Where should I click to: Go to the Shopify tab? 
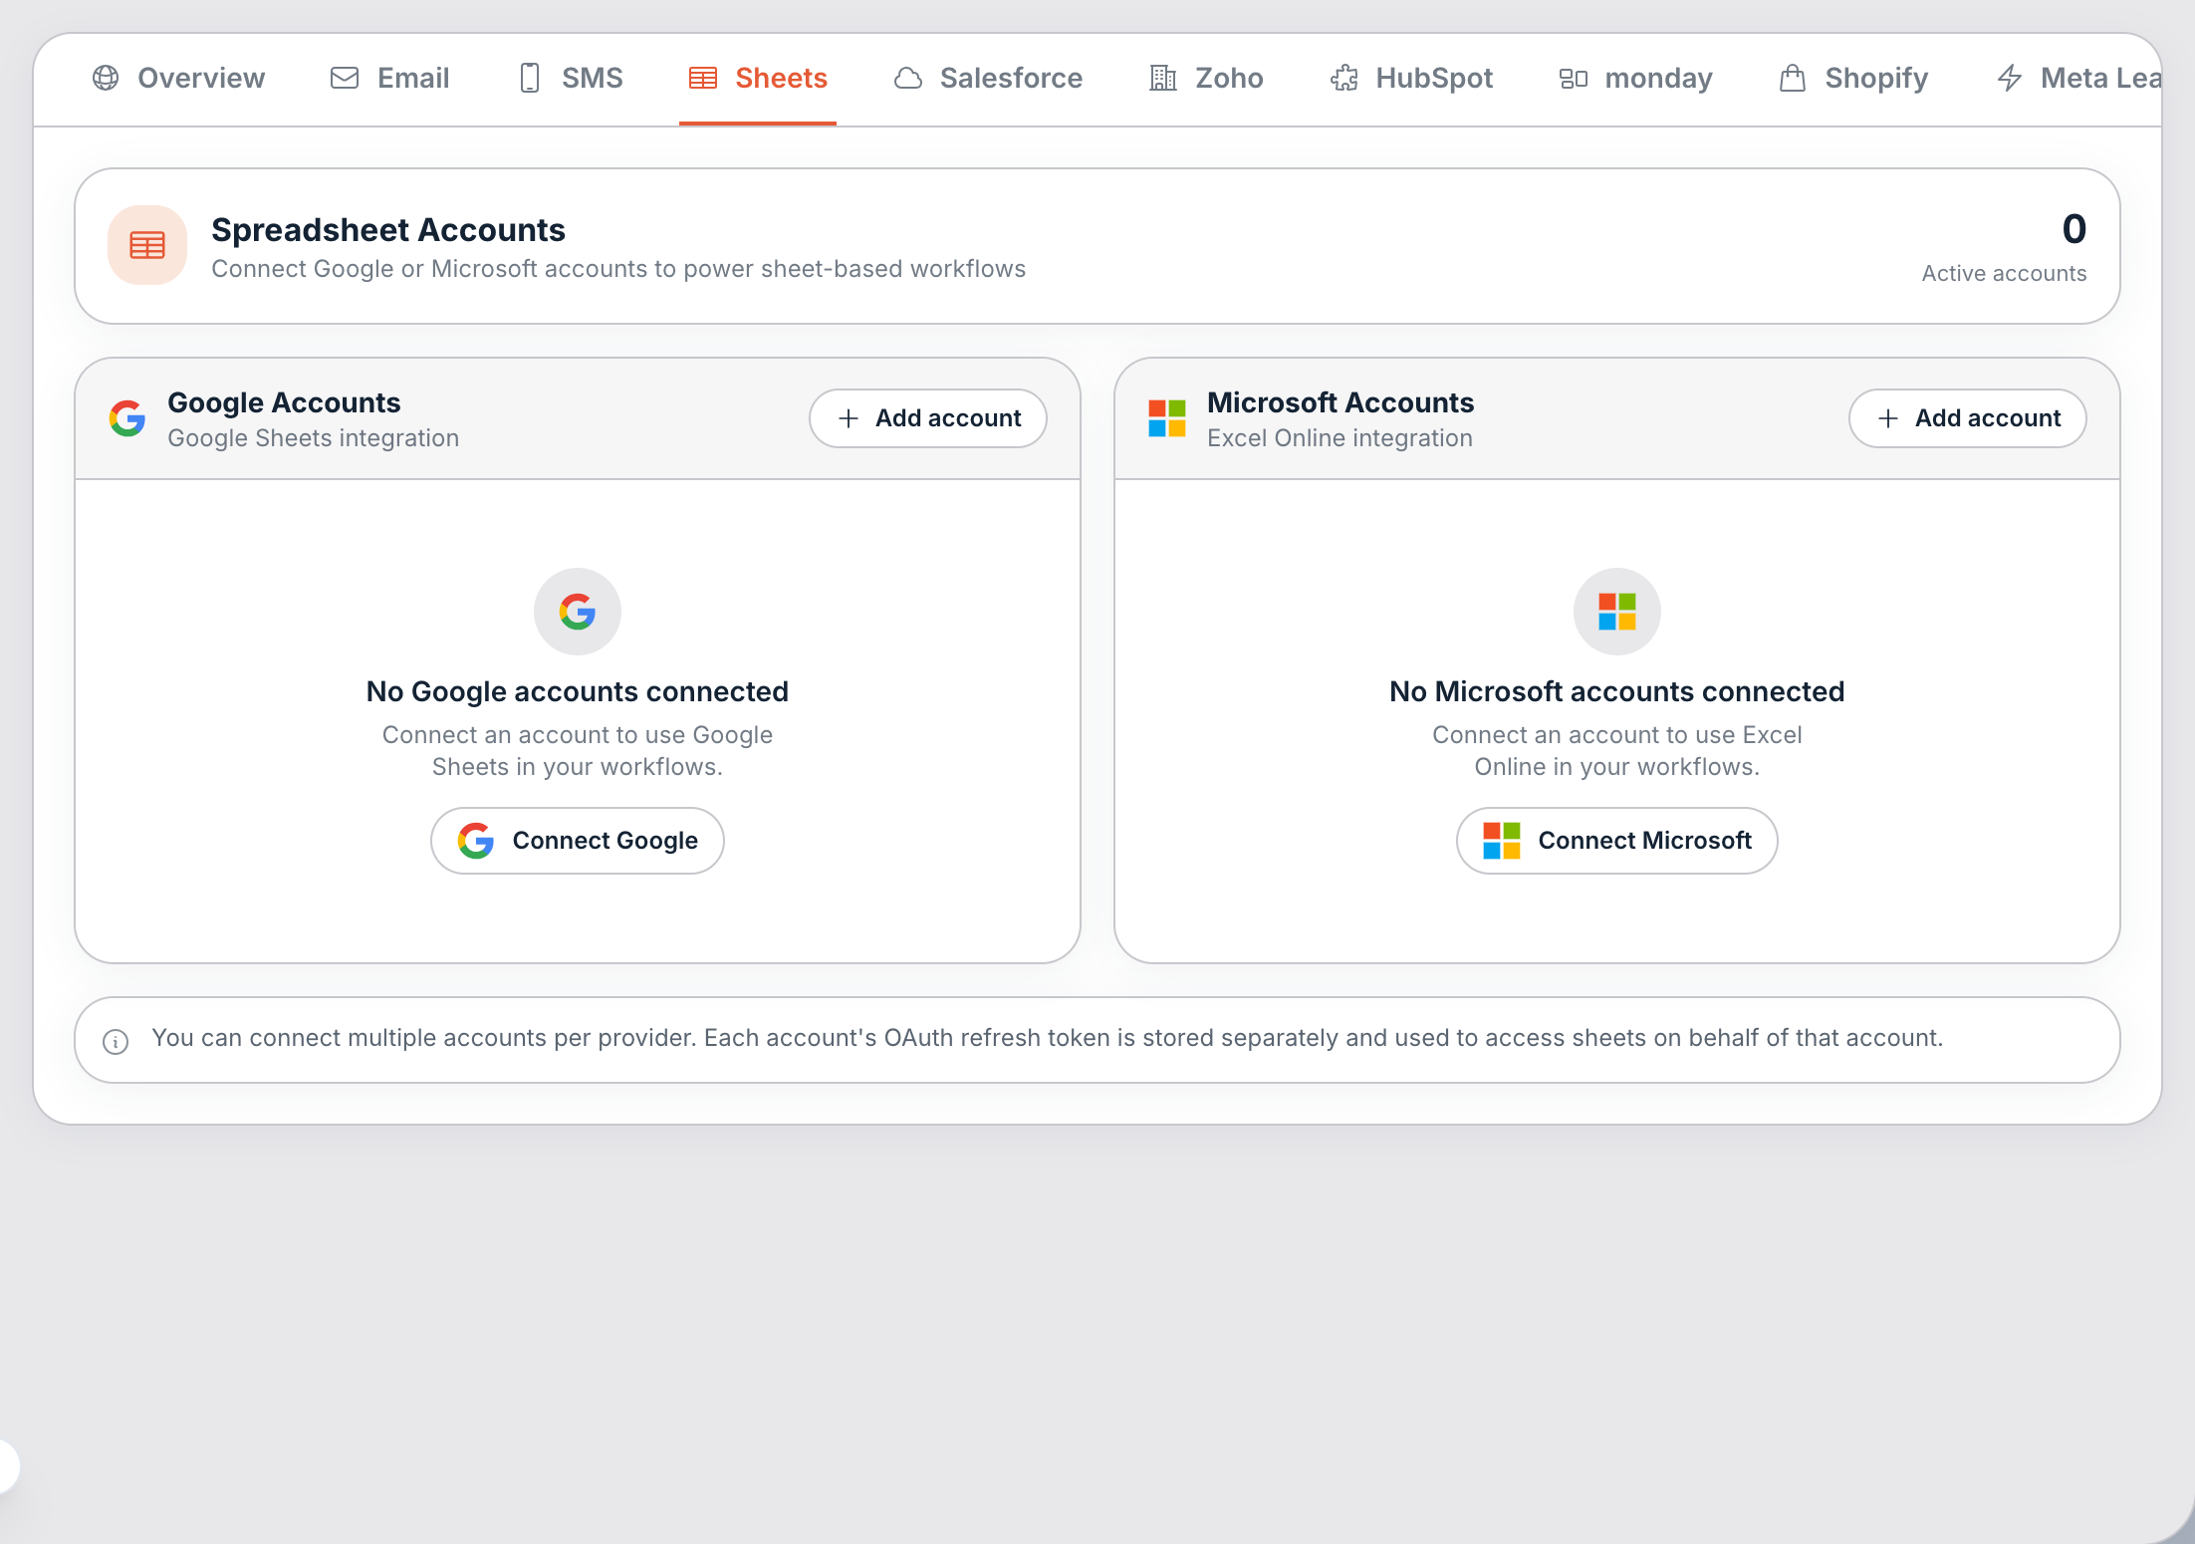[x=1853, y=78]
